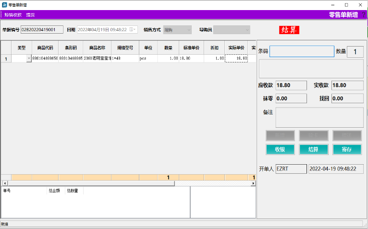Click the red 结算 banner
Image resolution: width=368 pixels, height=229 pixels.
pyautogui.click(x=289, y=30)
